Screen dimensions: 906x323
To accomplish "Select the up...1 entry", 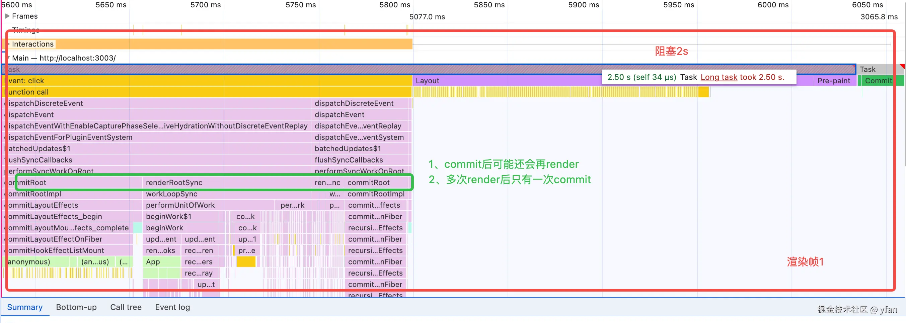I will click(247, 239).
